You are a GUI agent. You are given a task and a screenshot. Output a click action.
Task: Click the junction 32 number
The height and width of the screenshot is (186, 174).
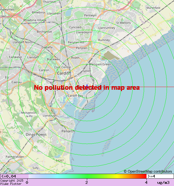click(22, 11)
